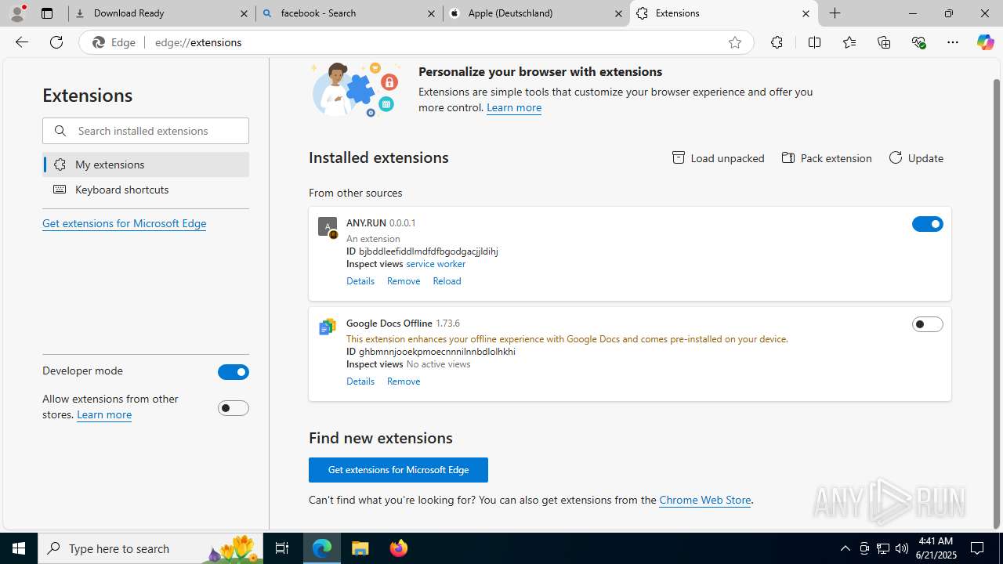This screenshot has height=564, width=1003.
Task: Click the taskbar search box
Action: (x=152, y=548)
